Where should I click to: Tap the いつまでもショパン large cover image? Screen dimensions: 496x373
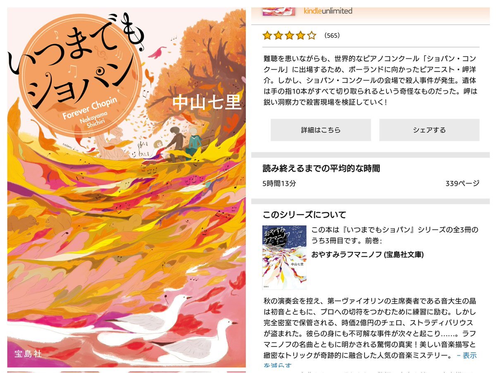click(x=126, y=188)
